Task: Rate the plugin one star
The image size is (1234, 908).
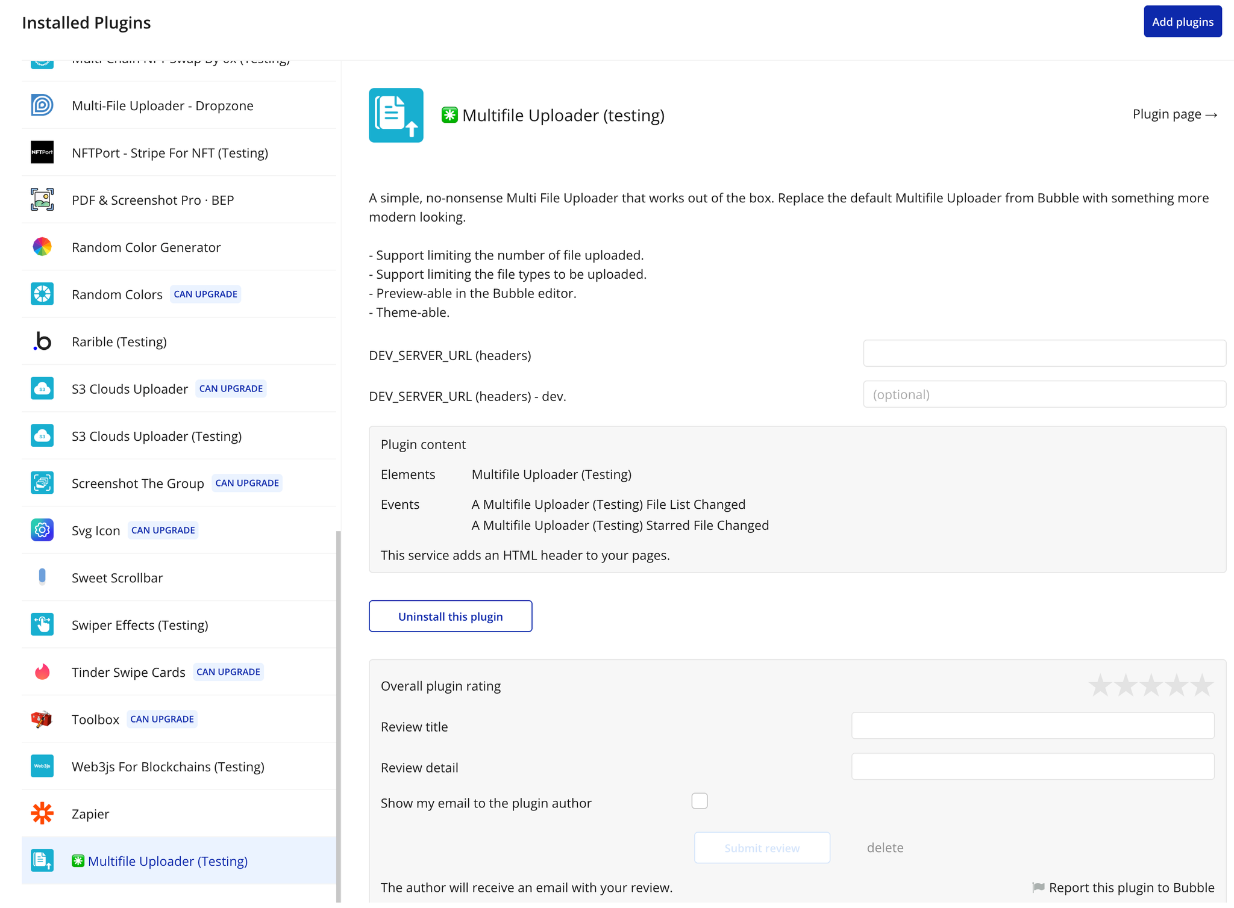Action: 1100,685
